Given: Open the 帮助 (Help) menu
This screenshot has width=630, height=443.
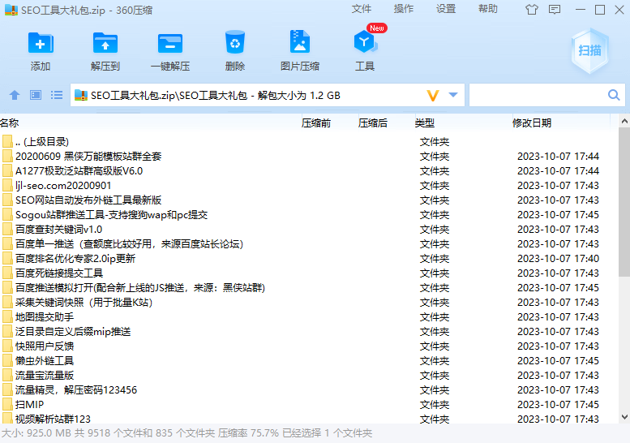Looking at the screenshot, I should tap(488, 9).
